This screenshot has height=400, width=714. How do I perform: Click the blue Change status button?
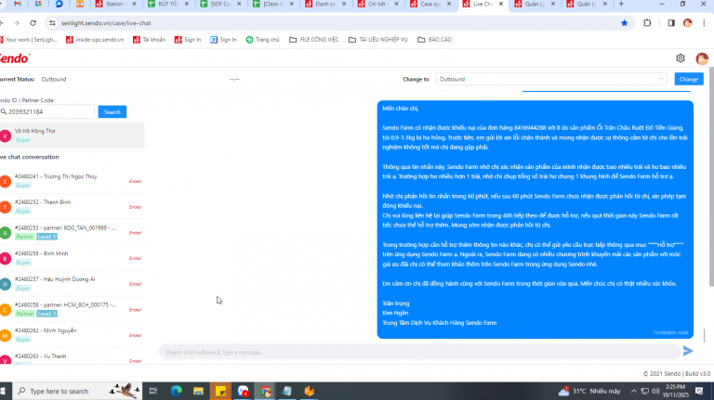689,79
